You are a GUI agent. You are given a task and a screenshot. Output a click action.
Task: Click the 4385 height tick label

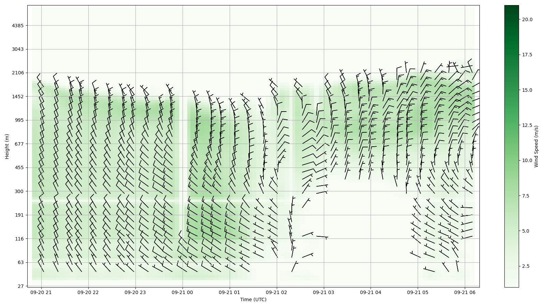click(18, 26)
